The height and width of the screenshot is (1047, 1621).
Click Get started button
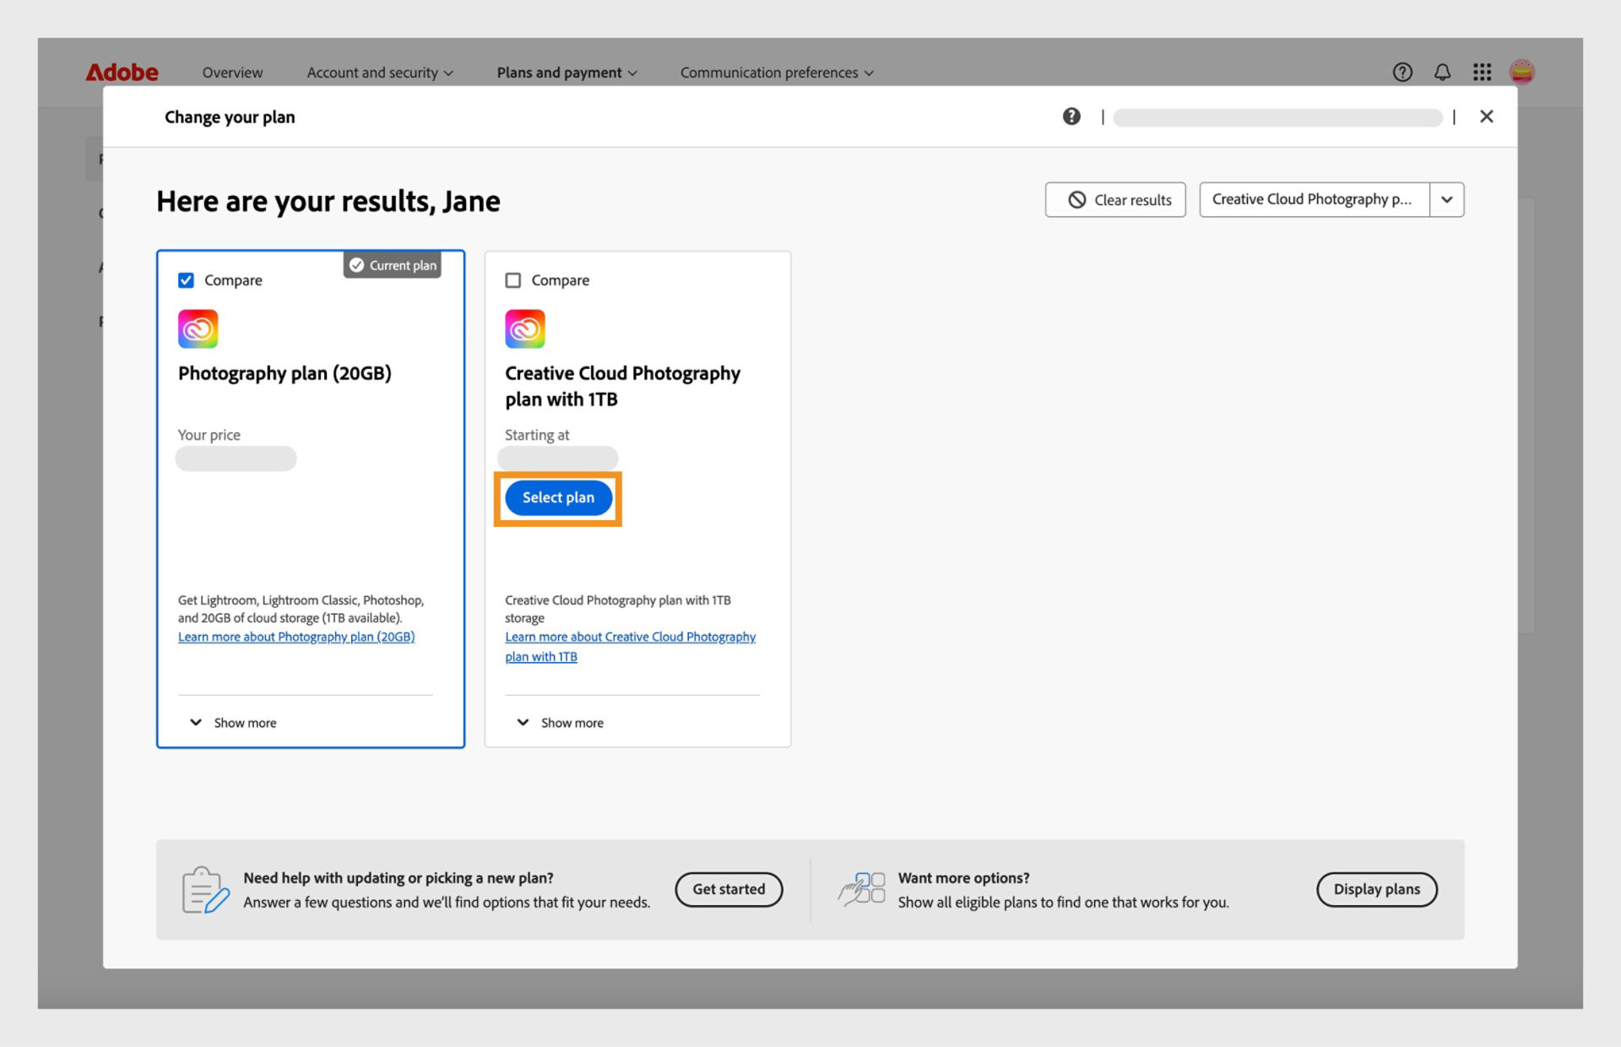tap(729, 890)
